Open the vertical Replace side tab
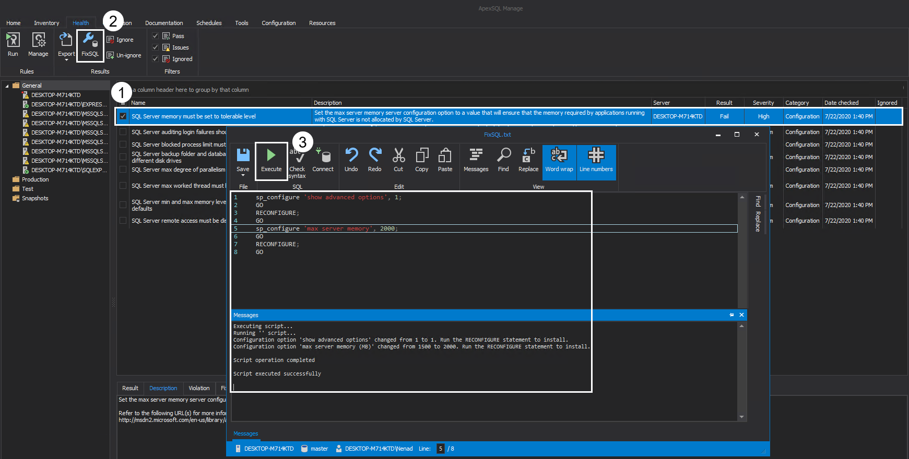The height and width of the screenshot is (459, 909). [758, 222]
